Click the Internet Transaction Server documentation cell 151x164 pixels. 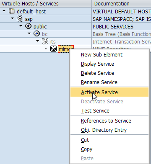click(x=121, y=41)
